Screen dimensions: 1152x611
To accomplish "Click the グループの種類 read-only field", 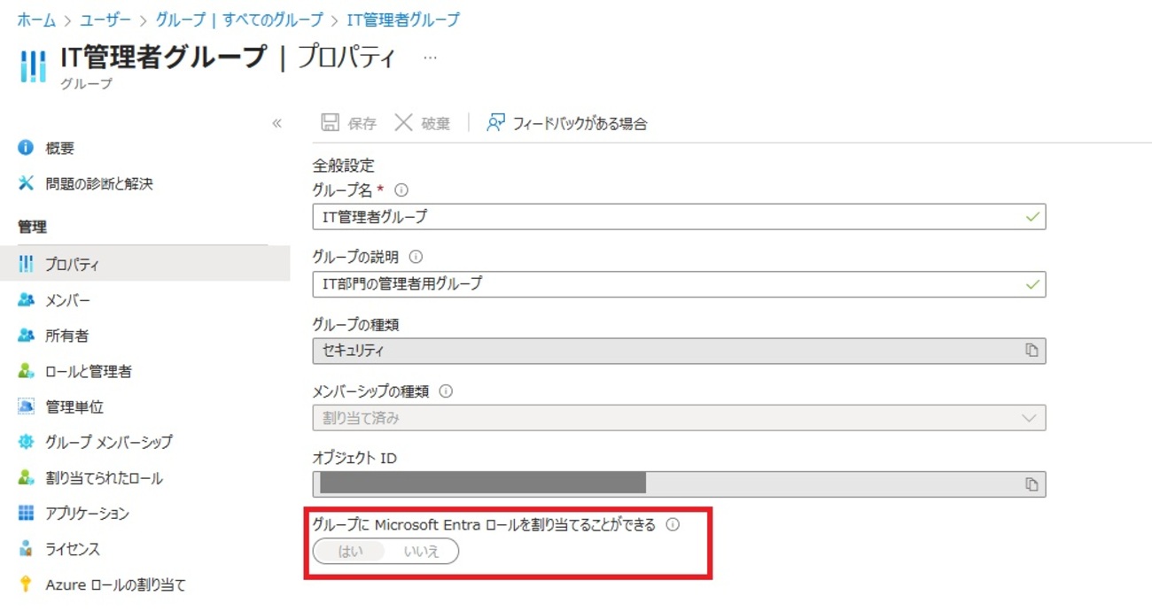I will (679, 350).
